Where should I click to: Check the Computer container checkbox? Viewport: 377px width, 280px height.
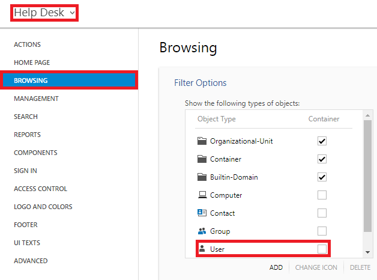coord(322,195)
